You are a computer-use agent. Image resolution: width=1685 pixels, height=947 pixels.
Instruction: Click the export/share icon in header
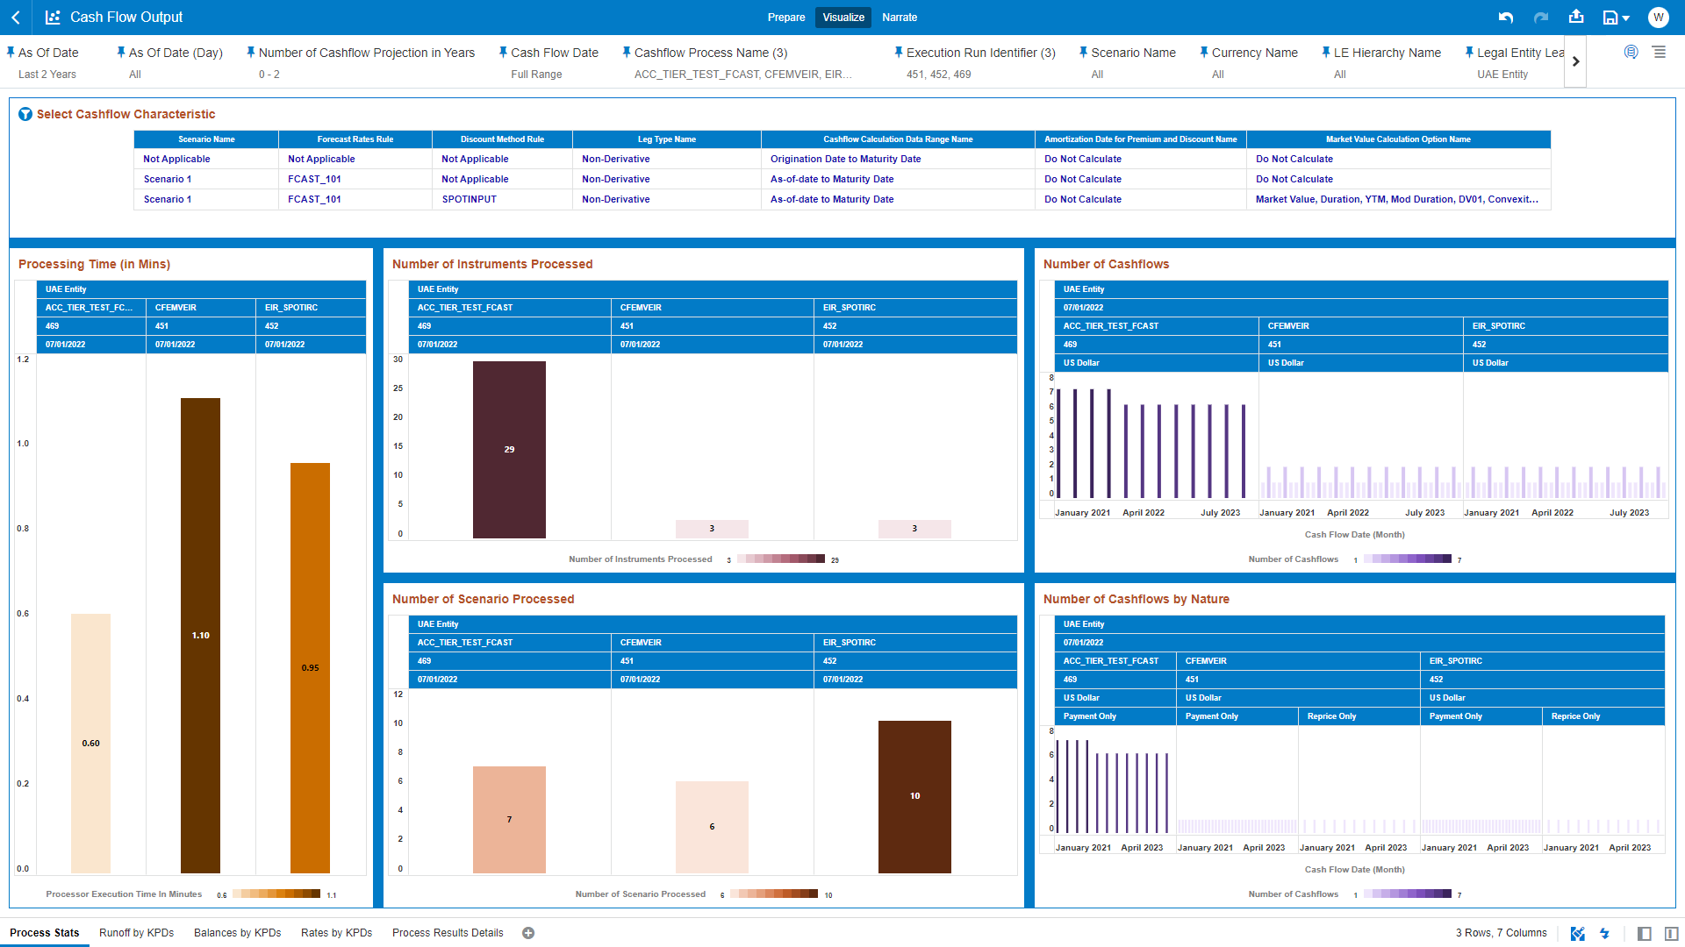1576,17
